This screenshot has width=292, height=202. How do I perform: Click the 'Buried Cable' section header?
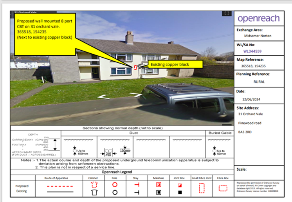220,133
